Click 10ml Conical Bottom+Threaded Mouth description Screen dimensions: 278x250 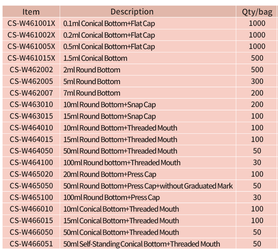coord(121,209)
